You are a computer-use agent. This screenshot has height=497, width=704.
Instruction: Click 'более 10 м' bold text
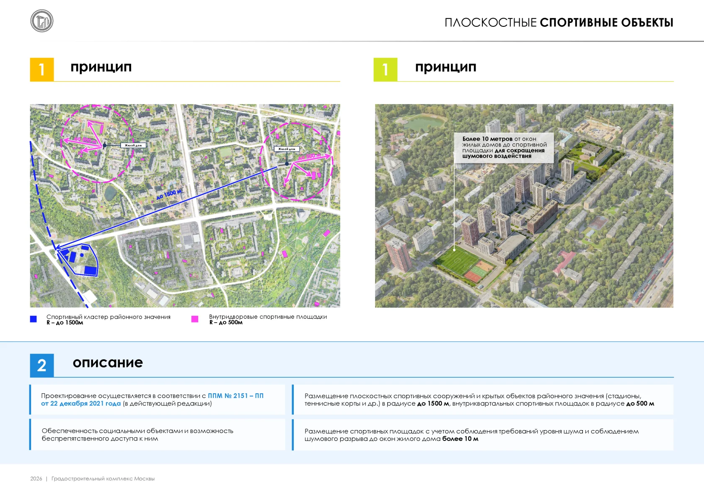click(460, 439)
